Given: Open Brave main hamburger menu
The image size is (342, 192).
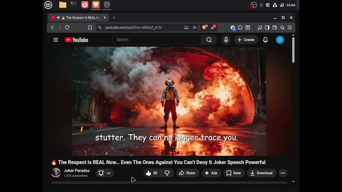Looking at the screenshot, I should (x=290, y=27).
